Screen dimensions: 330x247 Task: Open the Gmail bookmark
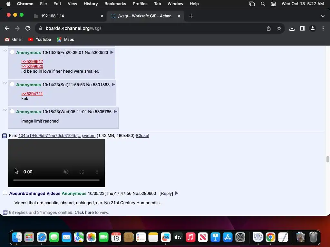click(x=14, y=40)
